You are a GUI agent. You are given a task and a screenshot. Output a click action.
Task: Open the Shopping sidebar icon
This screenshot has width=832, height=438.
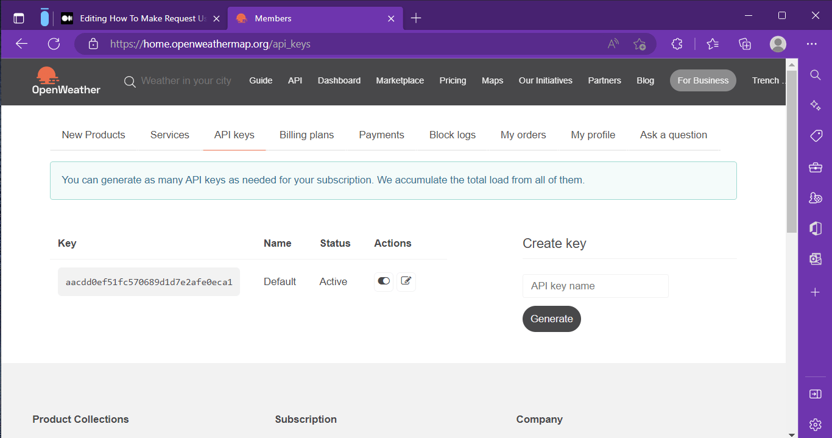[x=815, y=135]
